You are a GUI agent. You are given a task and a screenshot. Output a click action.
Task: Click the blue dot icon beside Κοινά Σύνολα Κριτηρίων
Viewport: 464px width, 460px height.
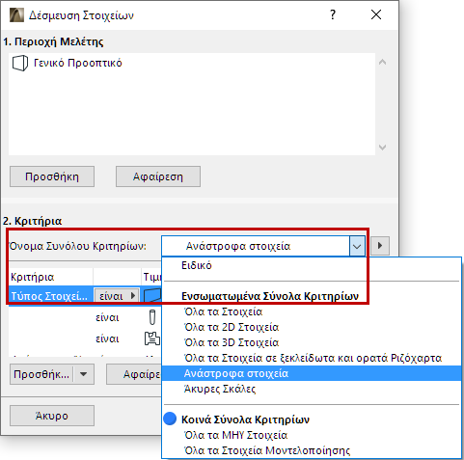[170, 419]
